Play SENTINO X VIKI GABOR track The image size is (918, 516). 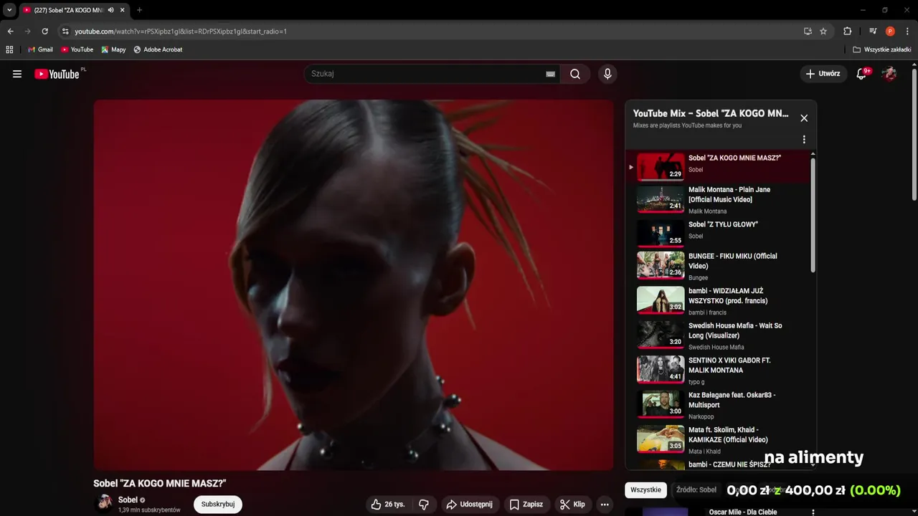(x=720, y=371)
